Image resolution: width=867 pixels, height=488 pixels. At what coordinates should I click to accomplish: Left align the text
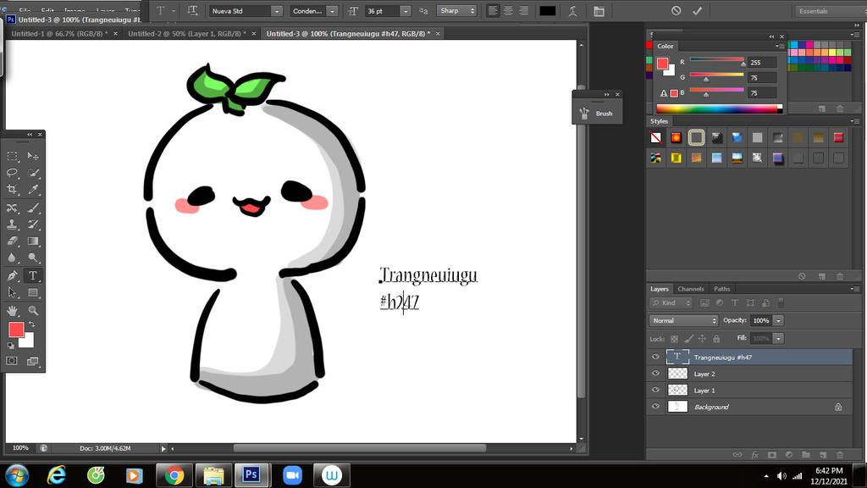[493, 11]
